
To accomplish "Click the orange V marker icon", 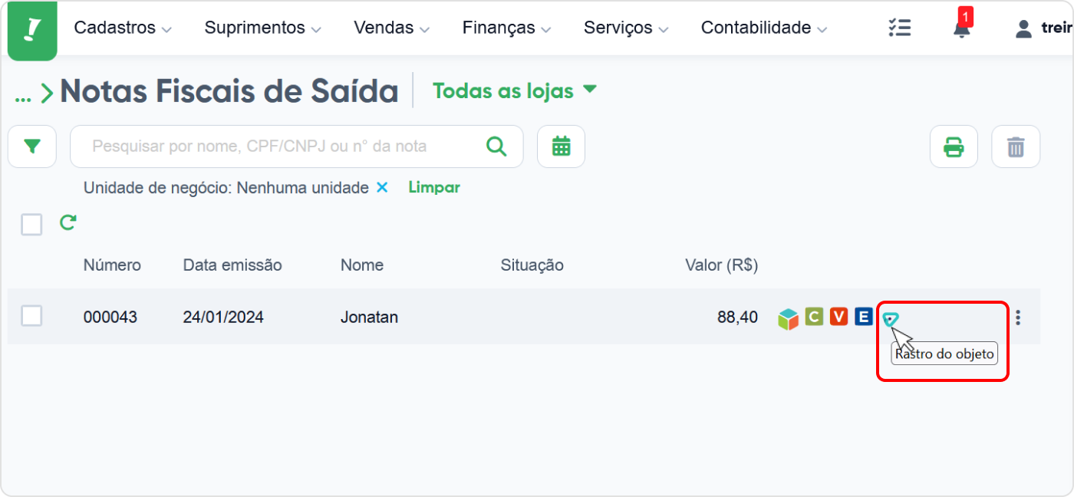I will pyautogui.click(x=838, y=316).
